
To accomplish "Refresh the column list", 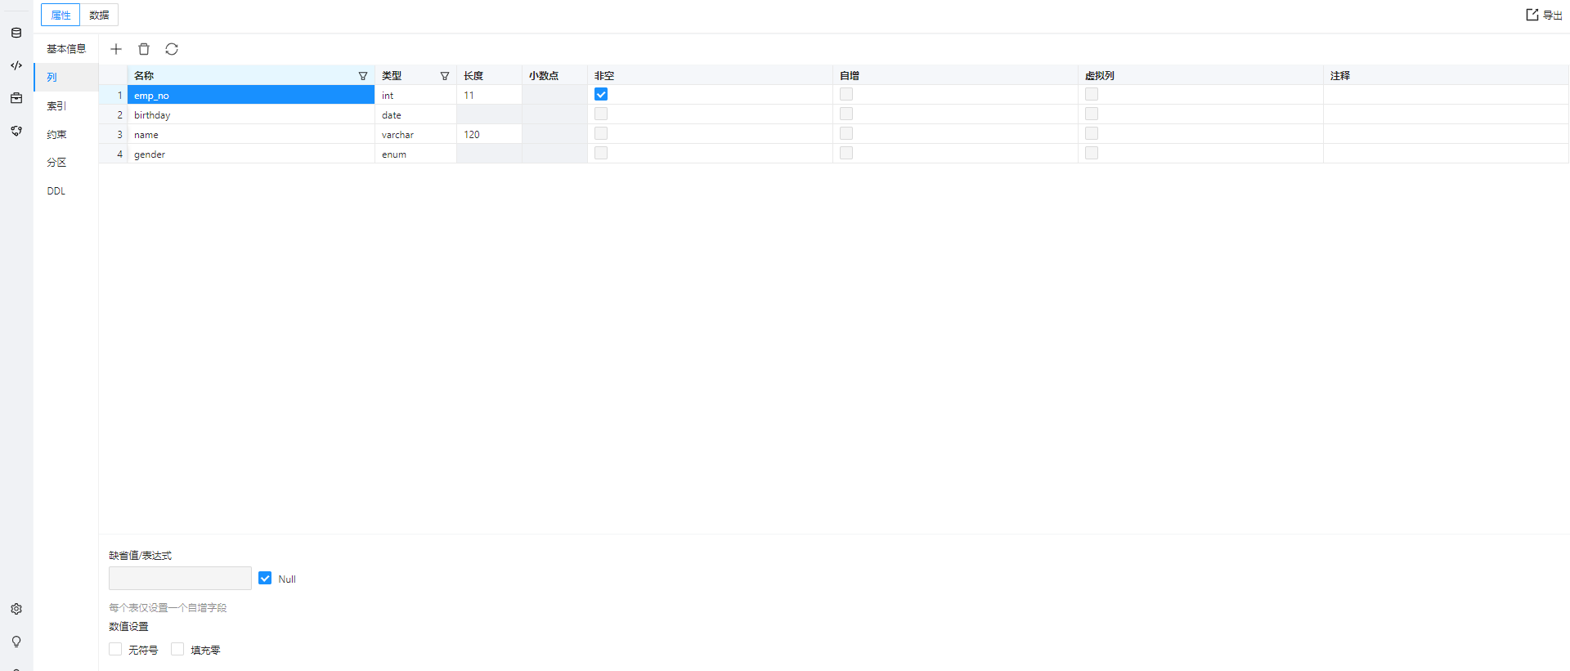I will click(172, 49).
